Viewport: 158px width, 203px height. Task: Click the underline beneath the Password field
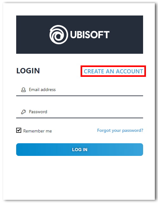[x=80, y=118]
